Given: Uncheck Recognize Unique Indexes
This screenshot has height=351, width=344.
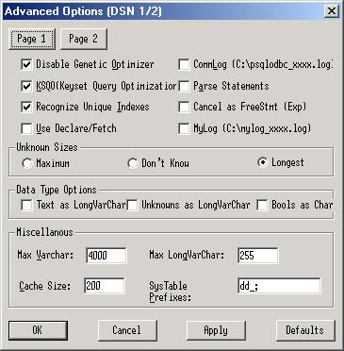Looking at the screenshot, I should coord(27,107).
